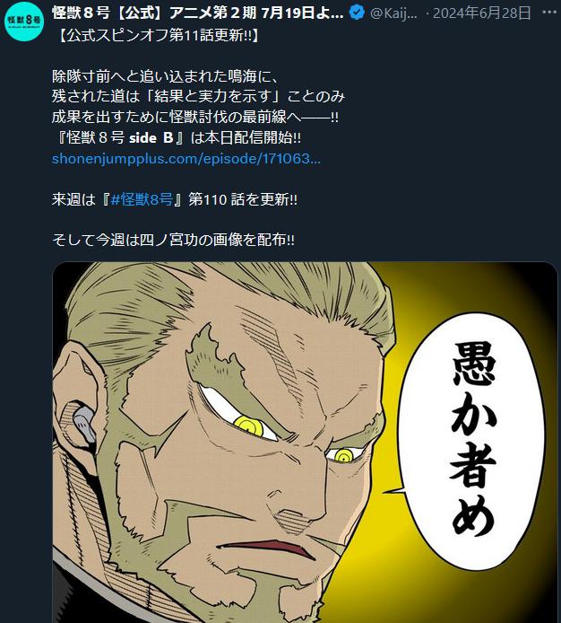The width and height of the screenshot is (561, 623).
Task: Open the three-dot more options menu
Action: tap(549, 13)
